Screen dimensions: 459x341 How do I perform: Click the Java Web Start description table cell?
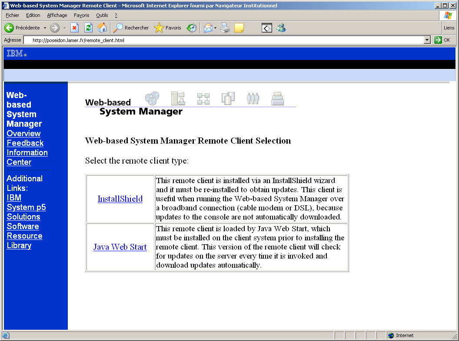251,247
